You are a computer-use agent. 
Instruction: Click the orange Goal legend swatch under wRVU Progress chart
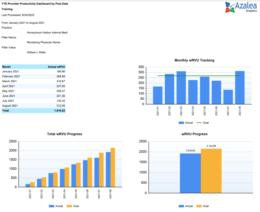[x=199, y=206]
